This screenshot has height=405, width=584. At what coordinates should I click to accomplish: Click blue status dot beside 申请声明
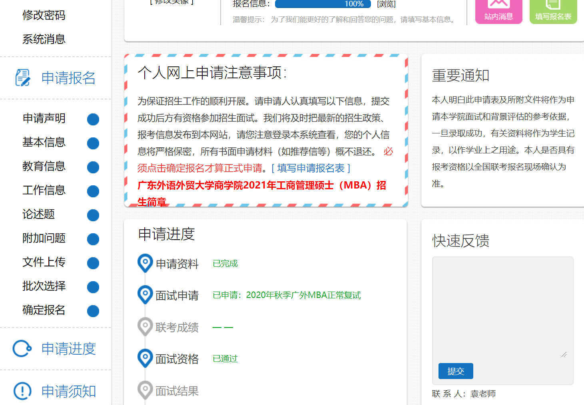[93, 119]
